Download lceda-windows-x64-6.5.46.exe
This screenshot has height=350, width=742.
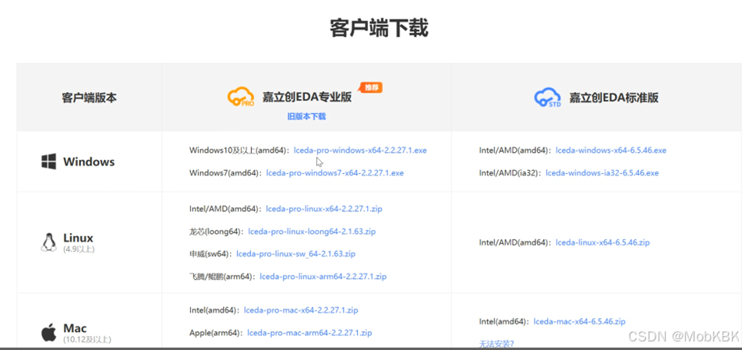tap(611, 150)
